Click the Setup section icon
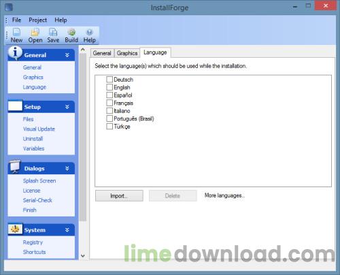This screenshot has height=275, width=340. tap(15, 106)
